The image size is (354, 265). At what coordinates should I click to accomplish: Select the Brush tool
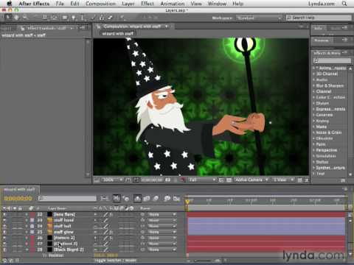click(x=94, y=18)
